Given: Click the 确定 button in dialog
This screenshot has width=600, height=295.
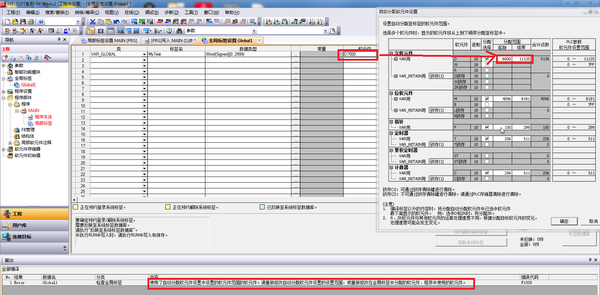Looking at the screenshot, I should [x=564, y=221].
